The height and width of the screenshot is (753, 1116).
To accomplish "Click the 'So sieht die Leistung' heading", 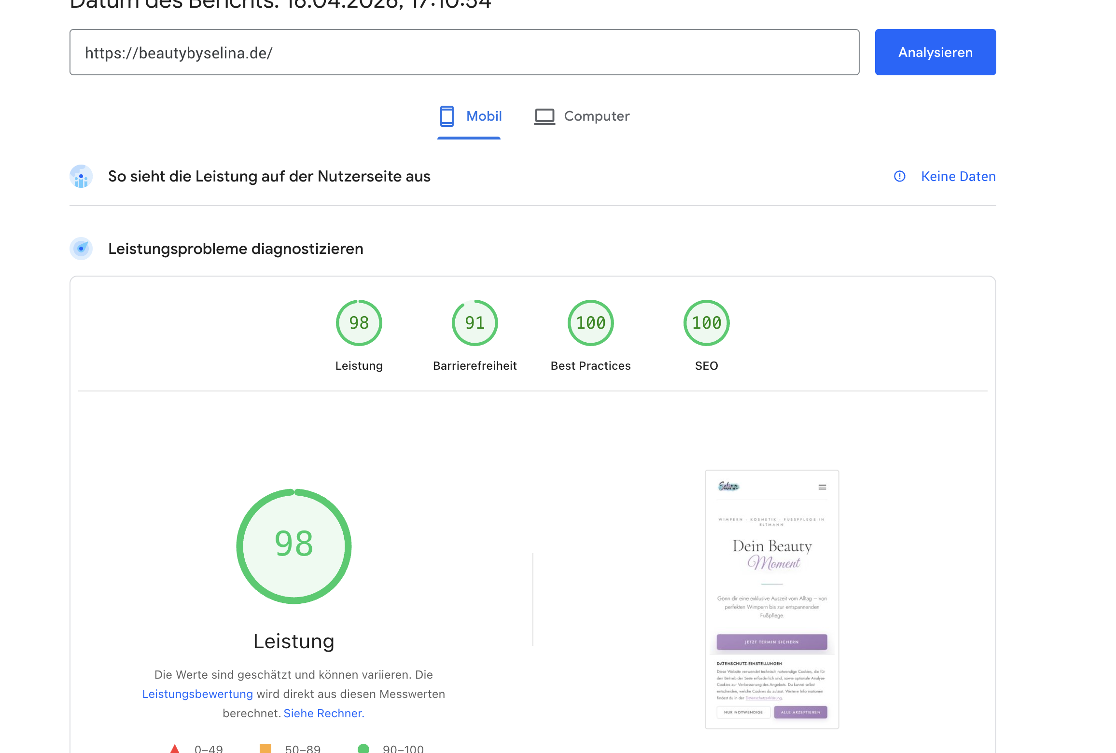I will pyautogui.click(x=269, y=176).
